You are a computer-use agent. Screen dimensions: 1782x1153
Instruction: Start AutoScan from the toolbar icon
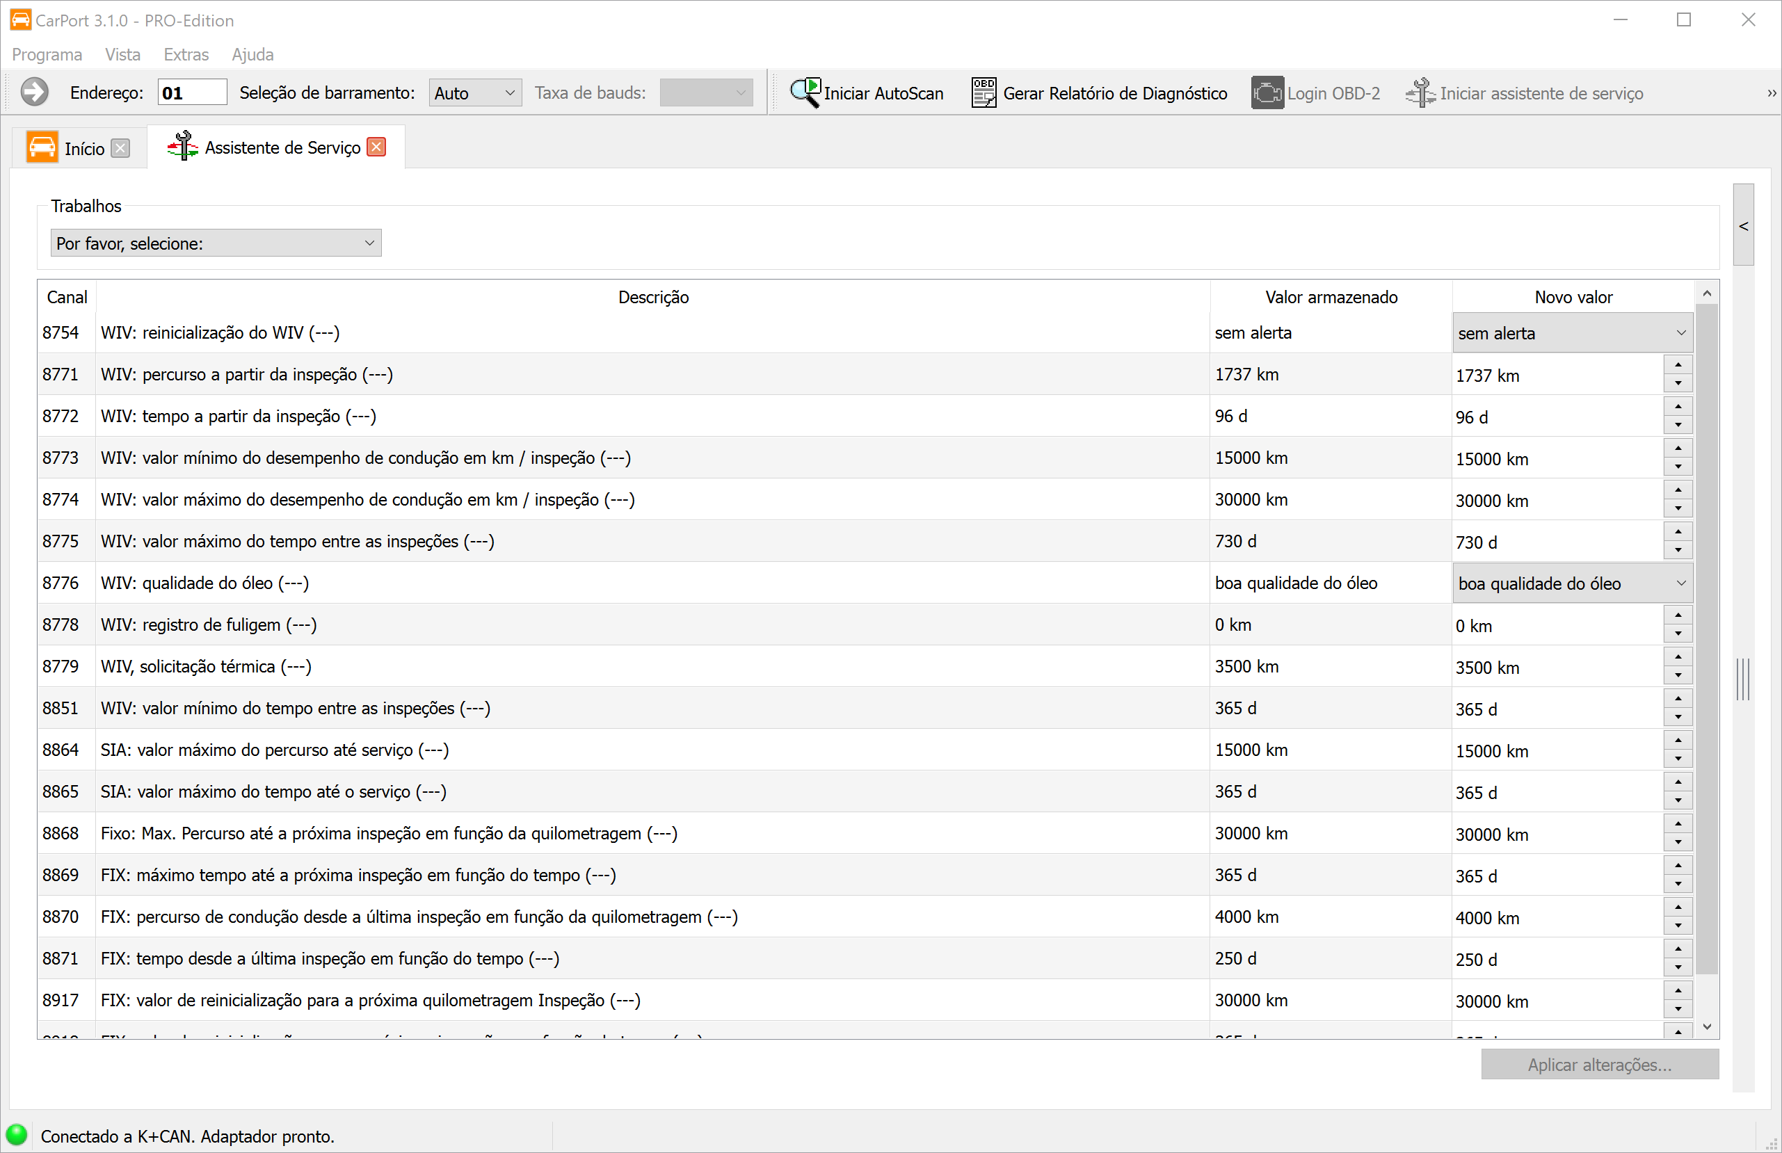[805, 93]
